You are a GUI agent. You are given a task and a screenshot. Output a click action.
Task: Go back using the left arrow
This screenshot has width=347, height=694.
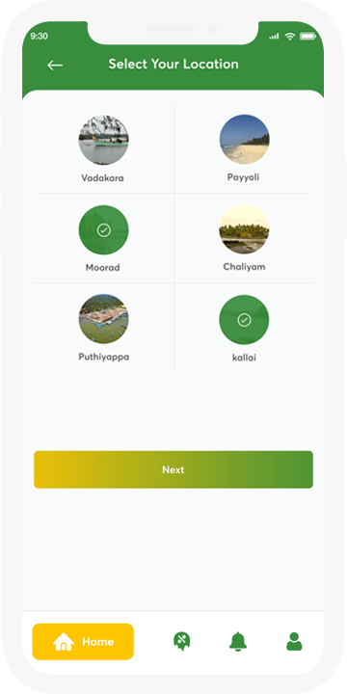[x=55, y=66]
